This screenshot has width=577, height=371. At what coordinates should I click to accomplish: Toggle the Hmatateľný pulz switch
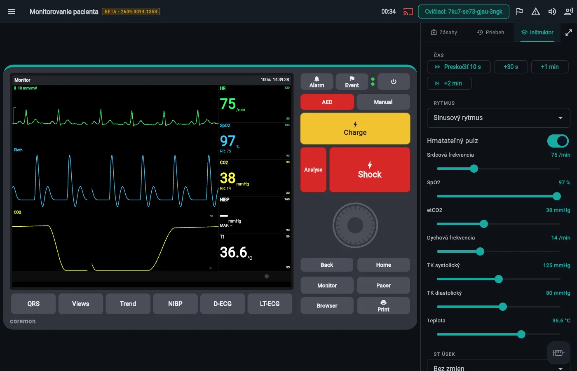[x=558, y=141]
